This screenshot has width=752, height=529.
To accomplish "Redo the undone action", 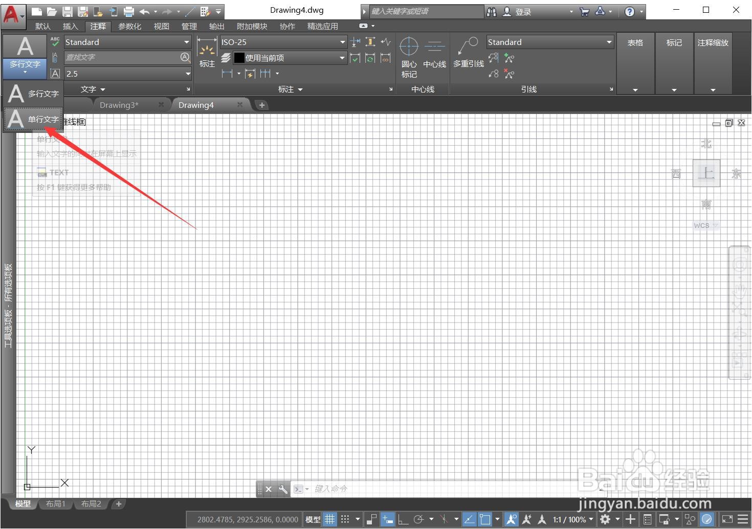I will [x=167, y=11].
